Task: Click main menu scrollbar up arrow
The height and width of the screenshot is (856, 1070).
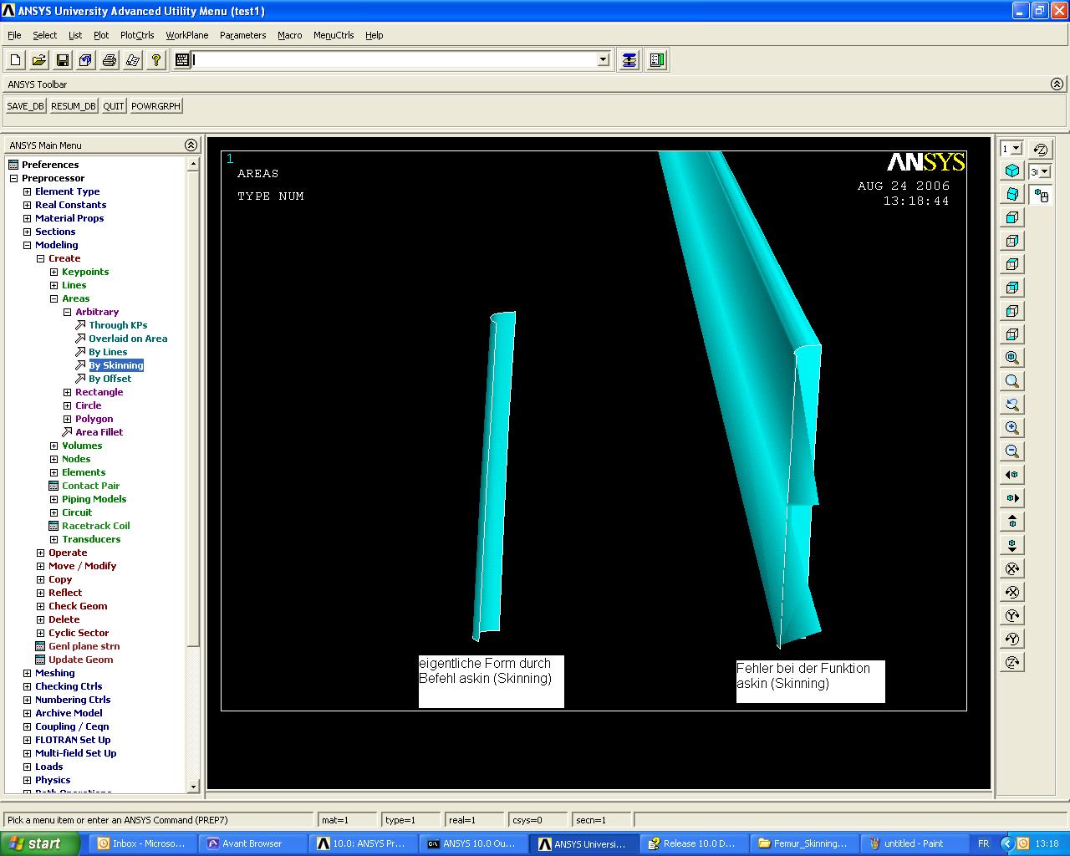Action: (x=193, y=165)
